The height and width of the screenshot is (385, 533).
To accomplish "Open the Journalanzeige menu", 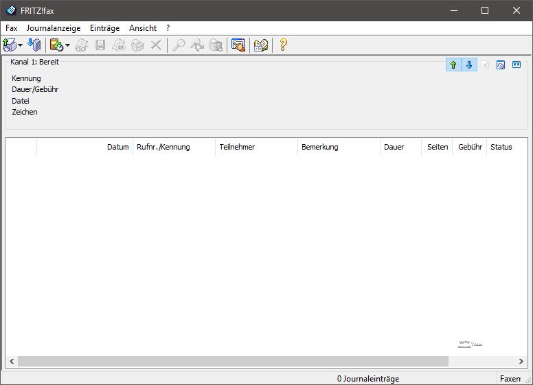I will coord(54,28).
